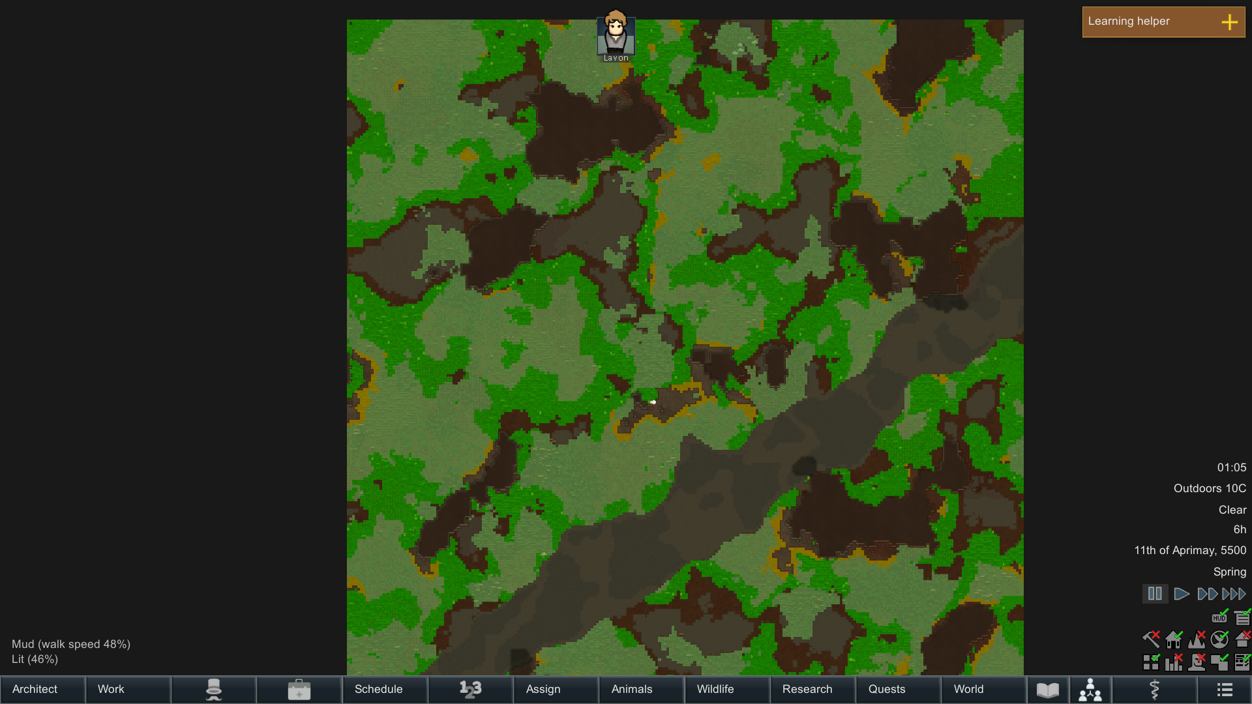
Task: Click the Outdoors 10C temperature readout
Action: (1210, 489)
